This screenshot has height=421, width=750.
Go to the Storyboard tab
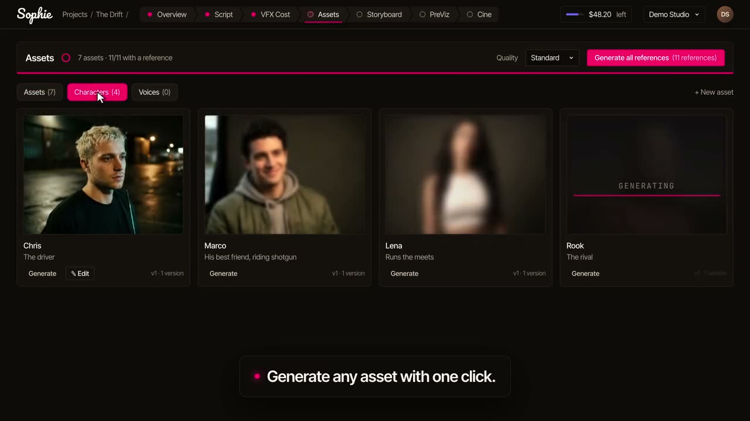[379, 15]
